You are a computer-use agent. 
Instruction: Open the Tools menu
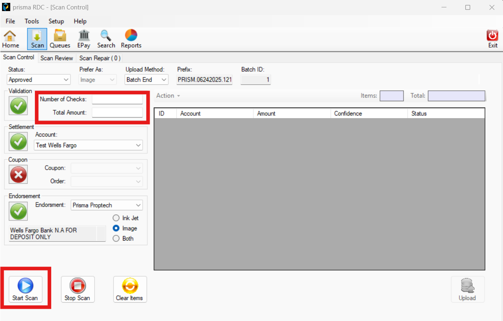click(32, 21)
